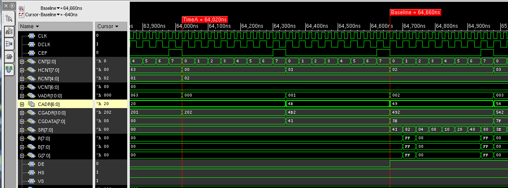Click the CEP signal icon
This screenshot has width=508, height=188.
point(32,53)
